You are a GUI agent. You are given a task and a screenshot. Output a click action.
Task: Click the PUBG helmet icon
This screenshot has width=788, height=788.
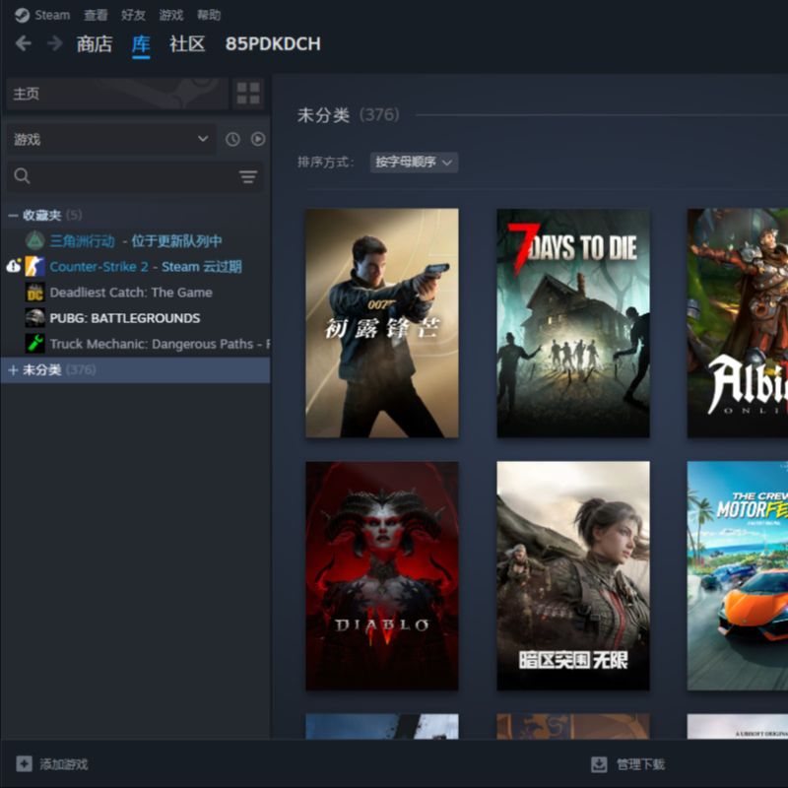click(35, 317)
